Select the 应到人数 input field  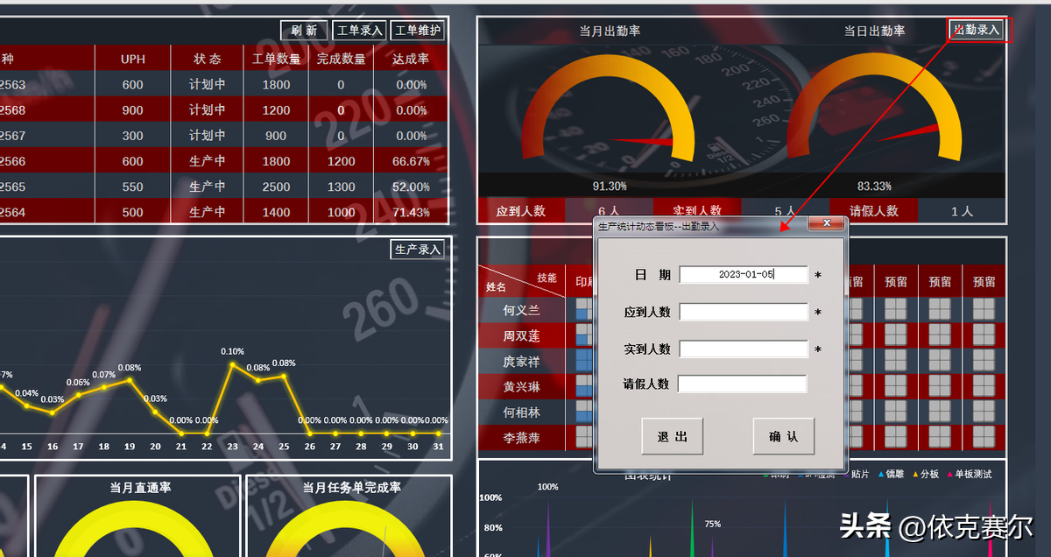[x=744, y=312]
